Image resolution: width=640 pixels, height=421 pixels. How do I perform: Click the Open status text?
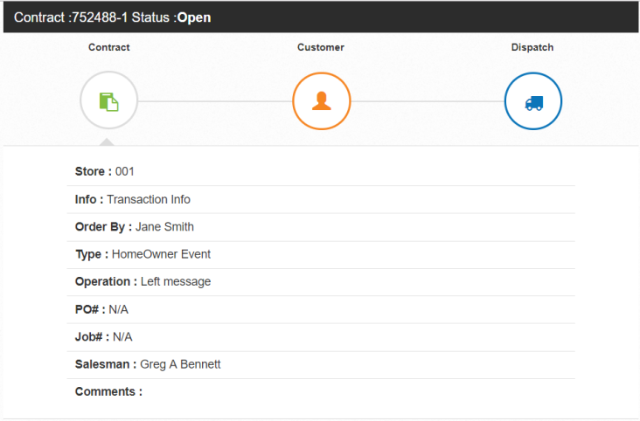(x=194, y=17)
